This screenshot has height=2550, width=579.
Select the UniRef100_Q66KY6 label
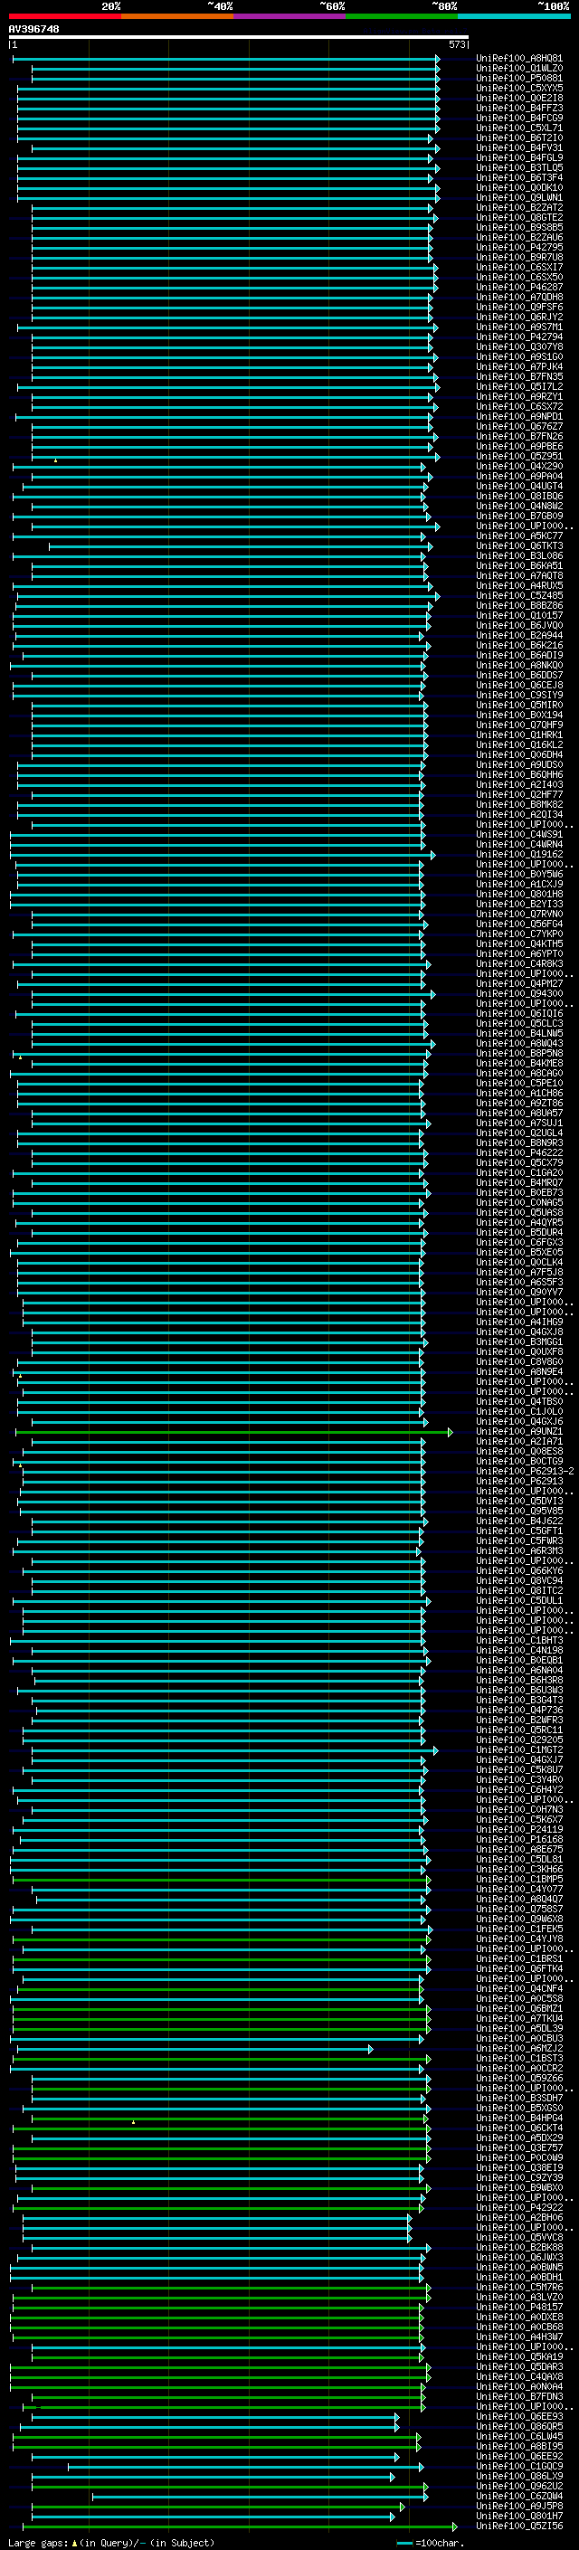[x=519, y=1571]
